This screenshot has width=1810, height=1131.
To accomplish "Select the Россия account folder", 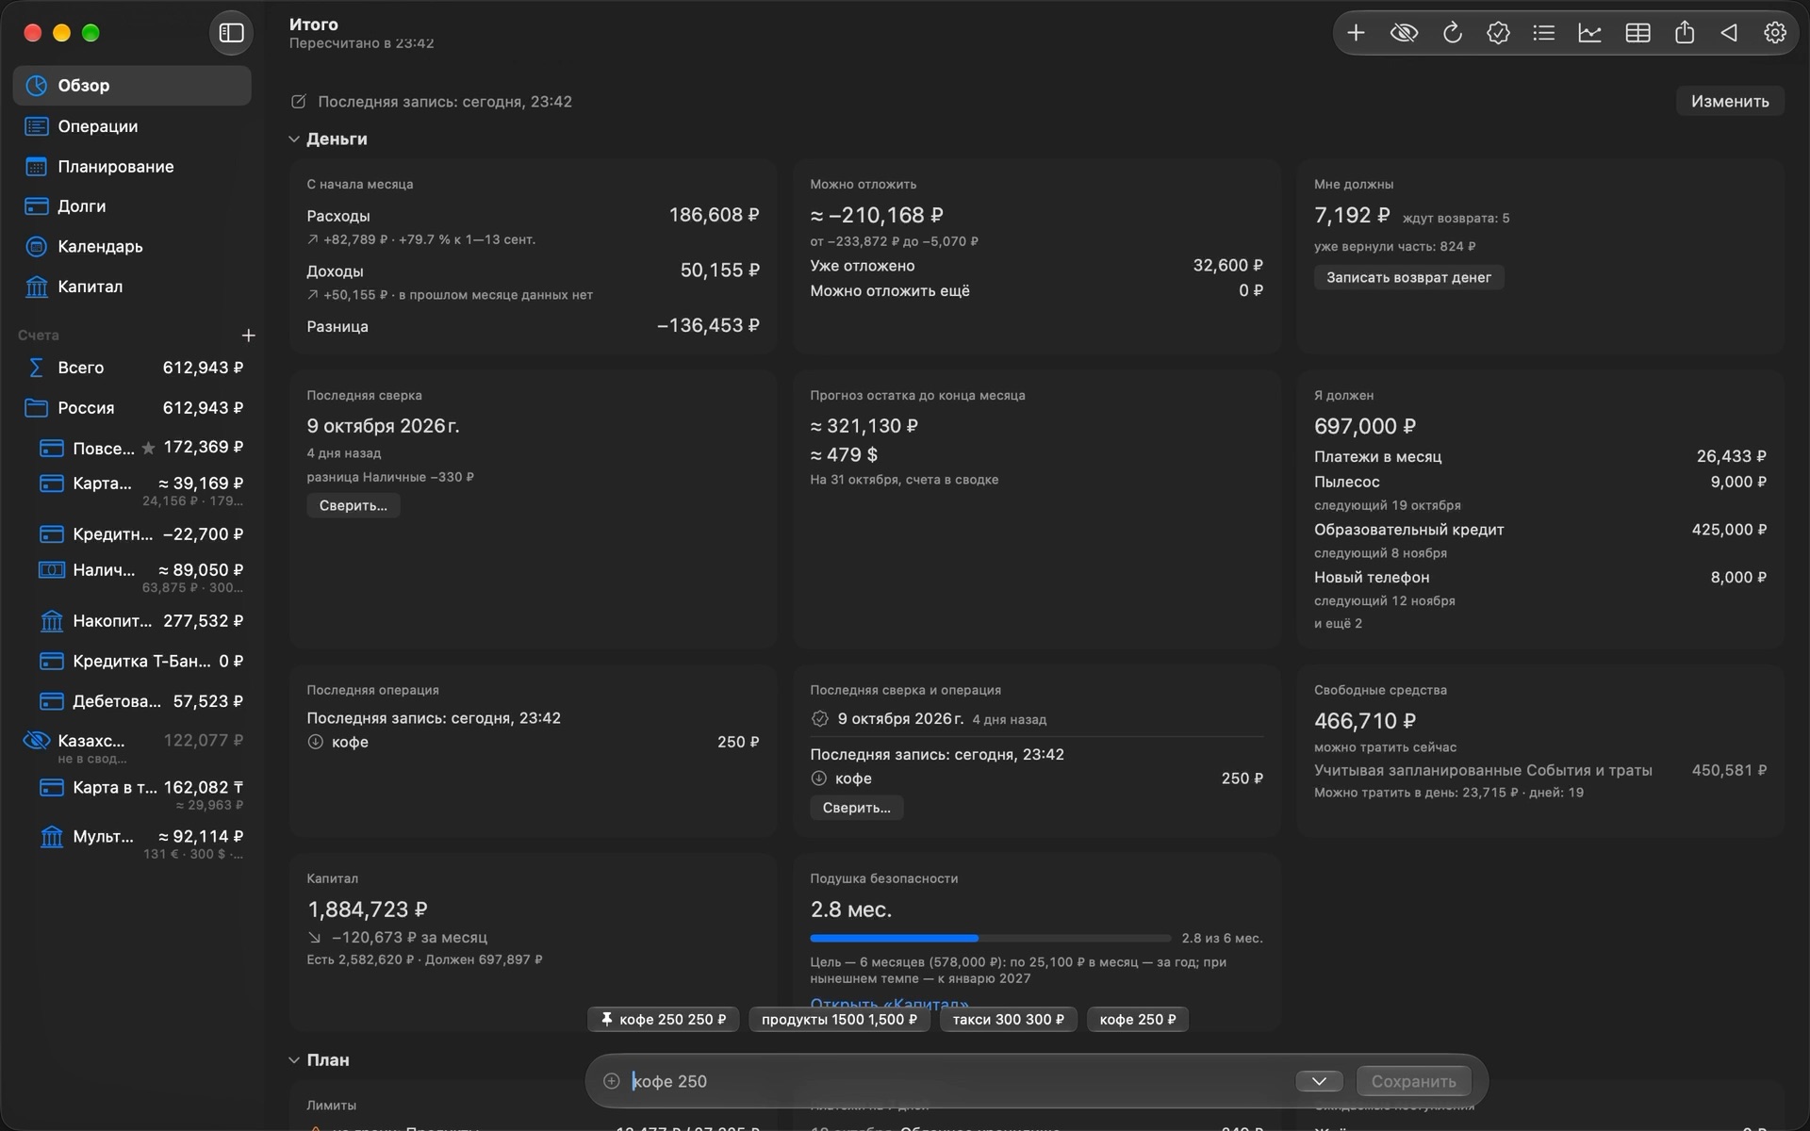I will coord(132,408).
